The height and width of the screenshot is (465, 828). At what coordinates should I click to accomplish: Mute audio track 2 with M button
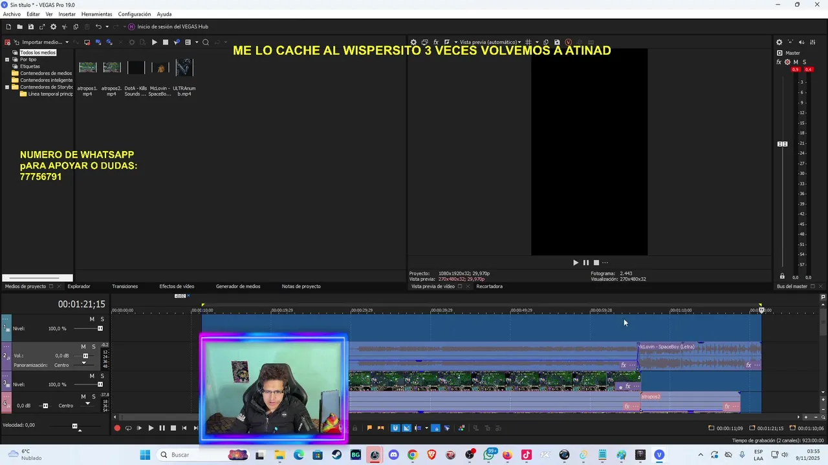click(x=83, y=347)
